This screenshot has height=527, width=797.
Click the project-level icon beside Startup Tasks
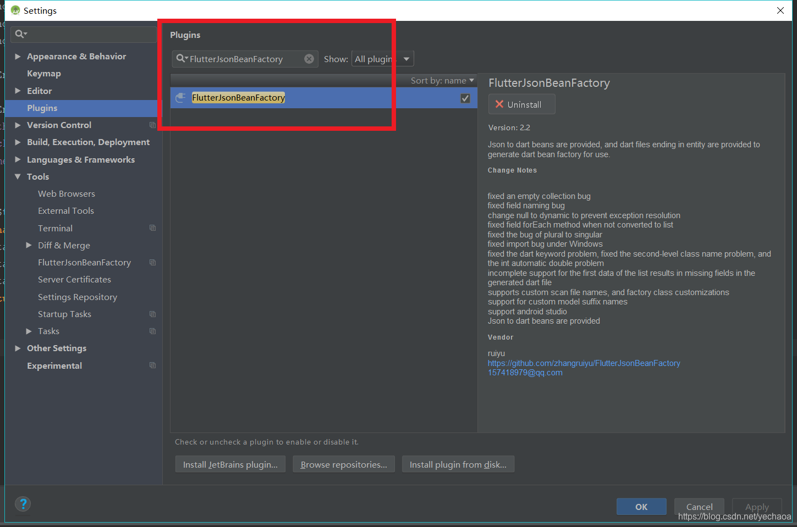point(153,314)
